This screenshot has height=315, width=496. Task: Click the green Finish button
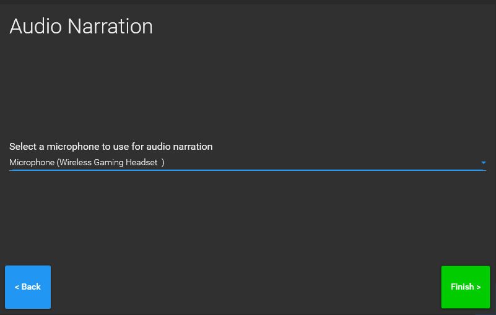[x=465, y=287]
